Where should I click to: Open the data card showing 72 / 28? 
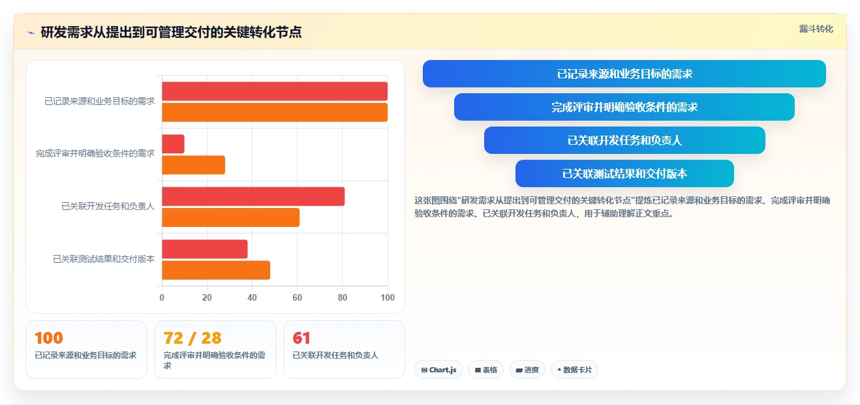pyautogui.click(x=215, y=350)
